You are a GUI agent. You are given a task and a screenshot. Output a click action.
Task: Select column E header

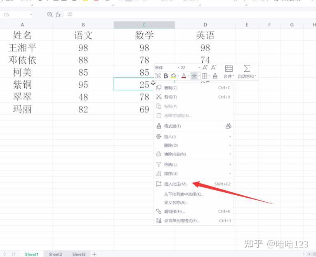pyautogui.click(x=247, y=25)
